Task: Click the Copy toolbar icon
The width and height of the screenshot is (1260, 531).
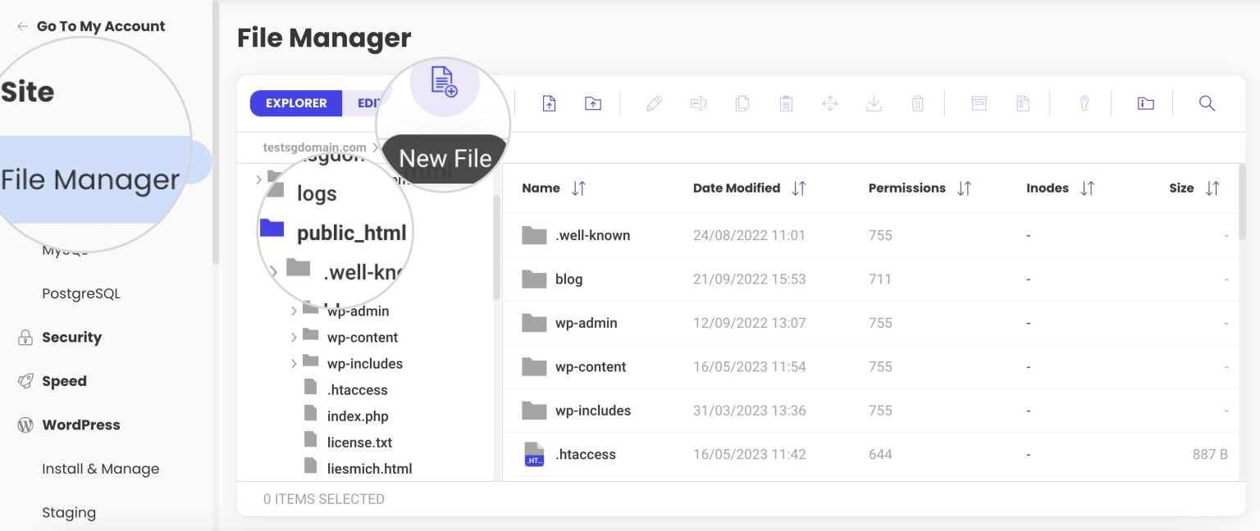Action: [742, 103]
